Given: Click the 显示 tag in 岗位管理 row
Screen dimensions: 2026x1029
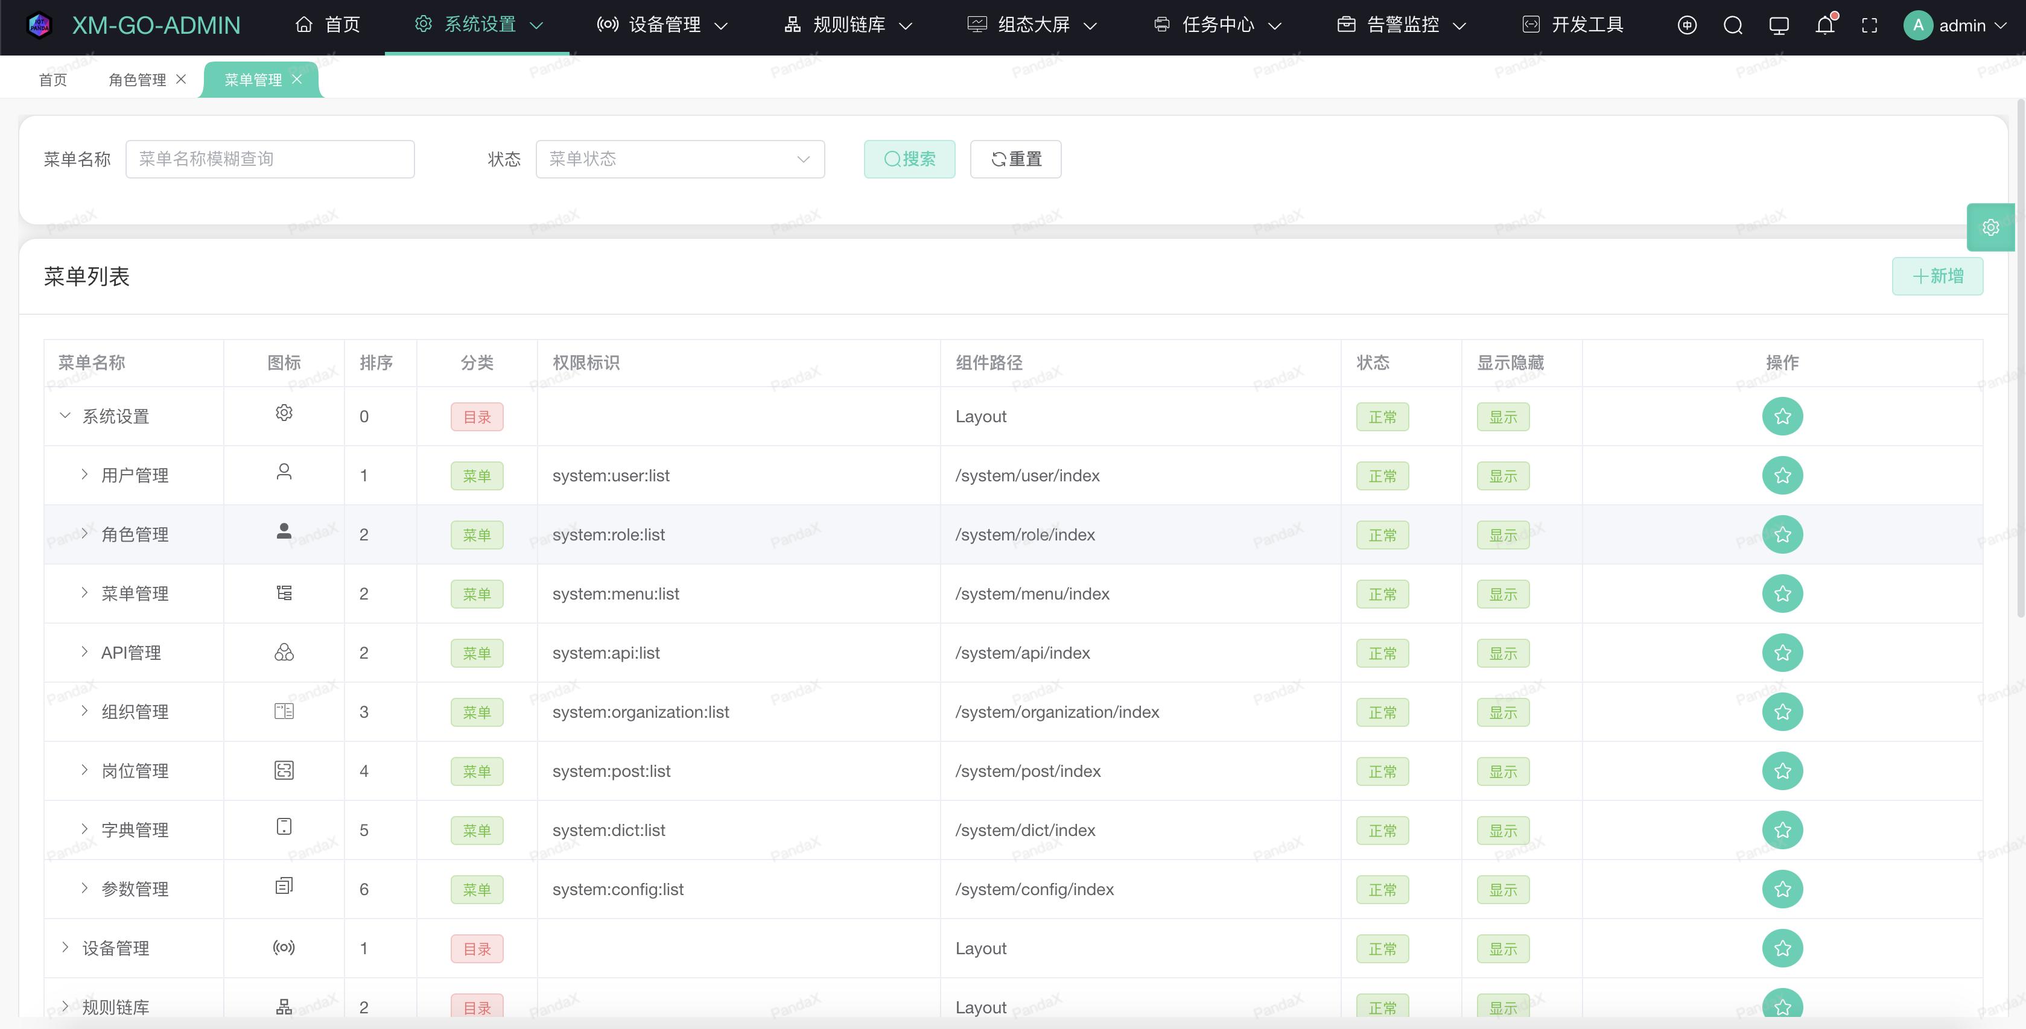Looking at the screenshot, I should 1503,771.
